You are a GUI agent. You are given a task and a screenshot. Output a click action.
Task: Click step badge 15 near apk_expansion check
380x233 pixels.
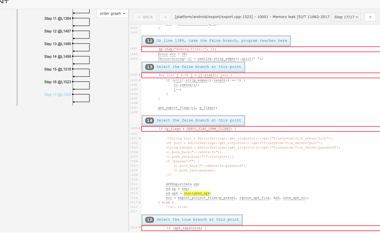pyautogui.click(x=150, y=220)
